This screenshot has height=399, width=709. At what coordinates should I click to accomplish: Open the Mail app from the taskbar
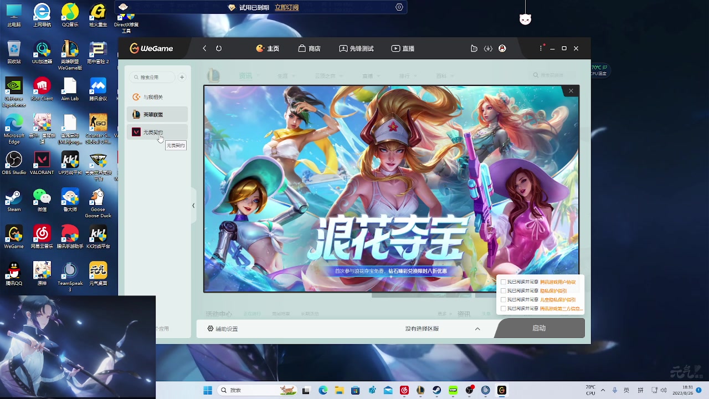[x=388, y=390]
